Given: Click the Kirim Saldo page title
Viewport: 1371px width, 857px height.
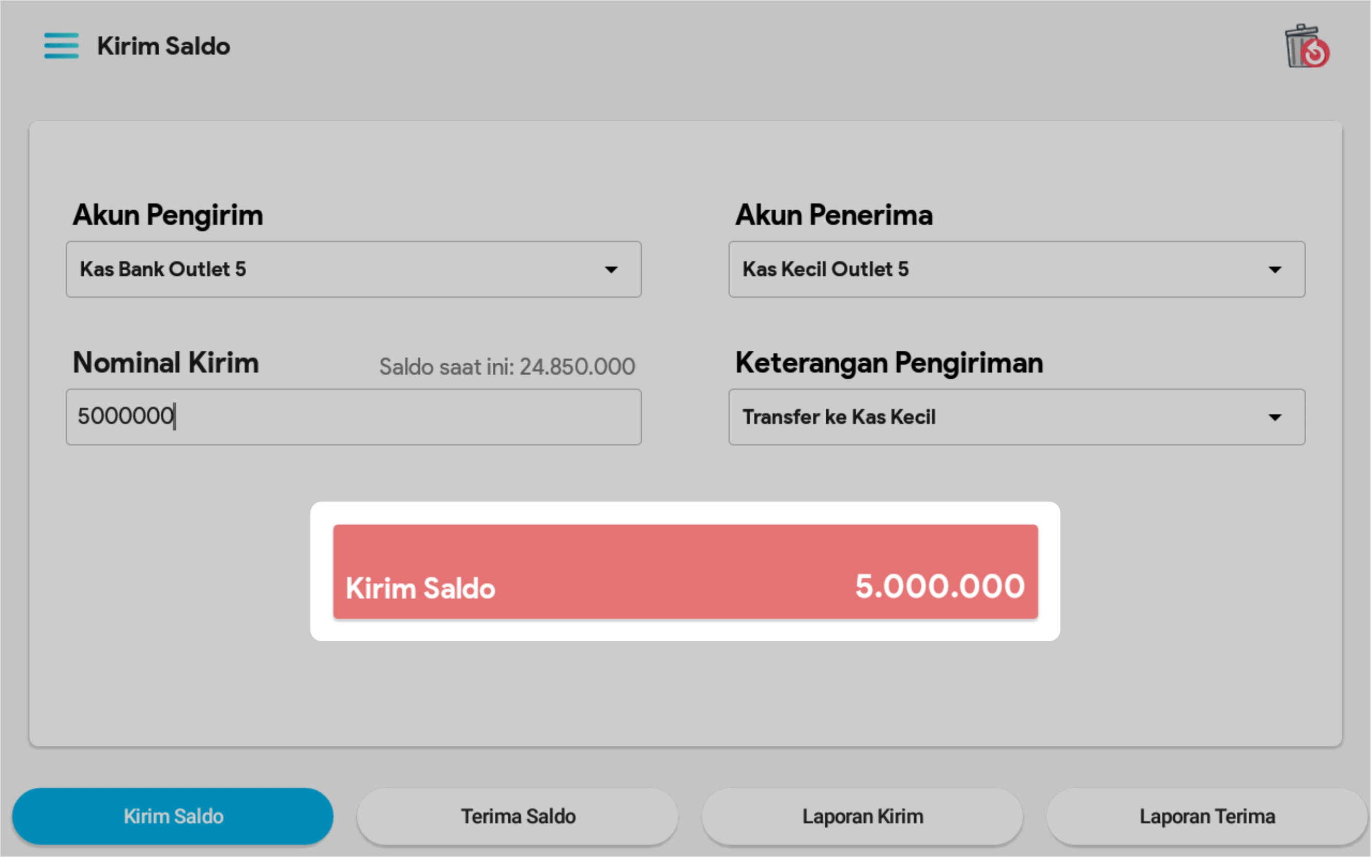Looking at the screenshot, I should (x=163, y=46).
